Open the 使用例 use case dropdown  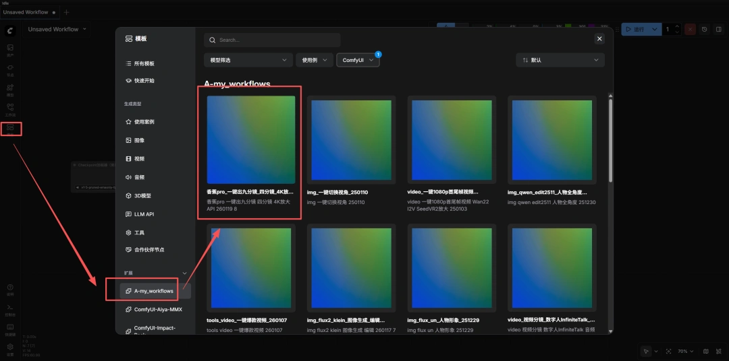(313, 60)
